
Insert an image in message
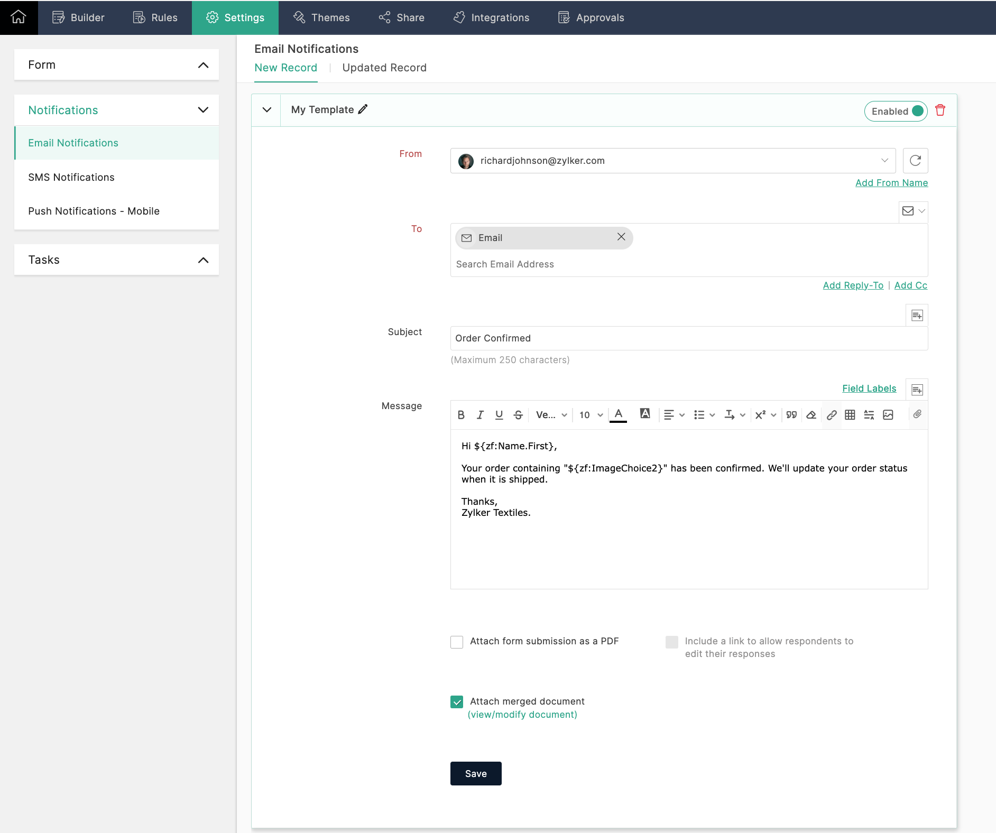[888, 415]
